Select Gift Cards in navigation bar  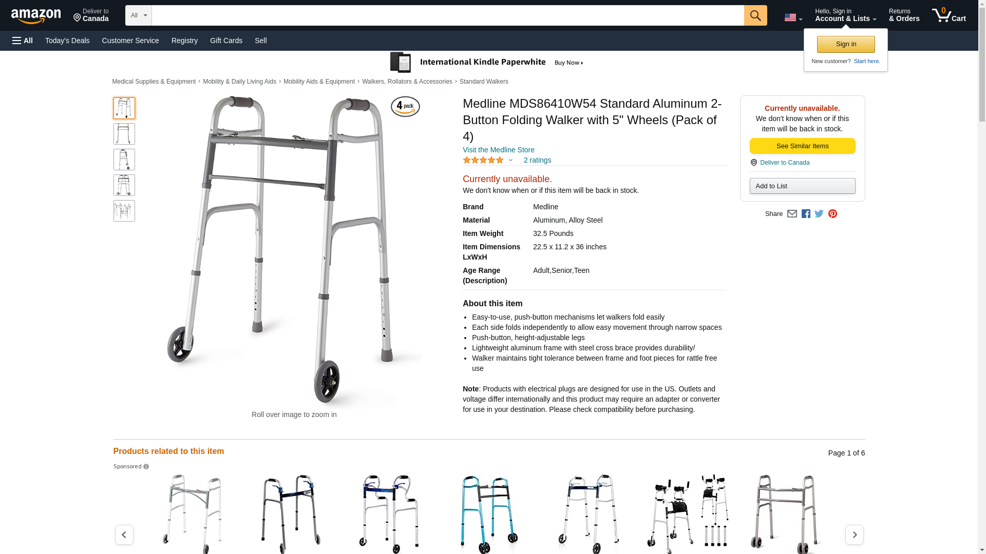[226, 41]
